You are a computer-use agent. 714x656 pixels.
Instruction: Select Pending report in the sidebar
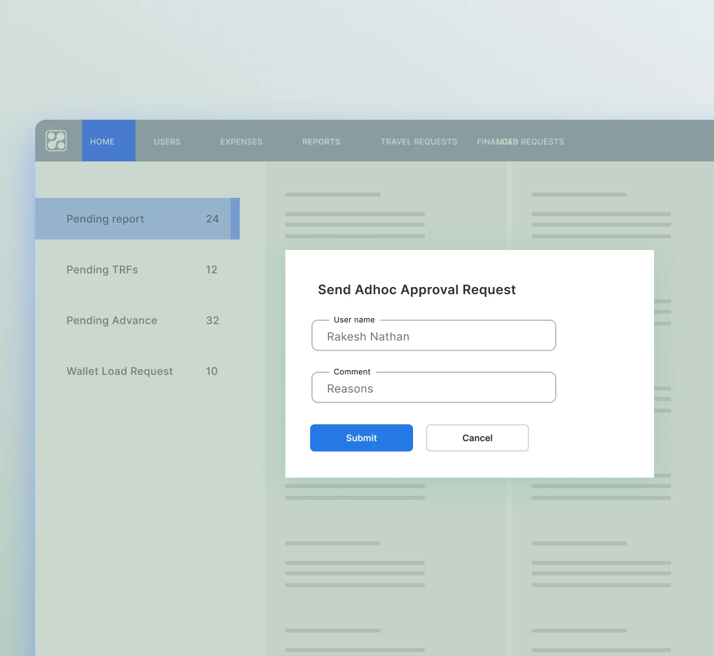105,219
